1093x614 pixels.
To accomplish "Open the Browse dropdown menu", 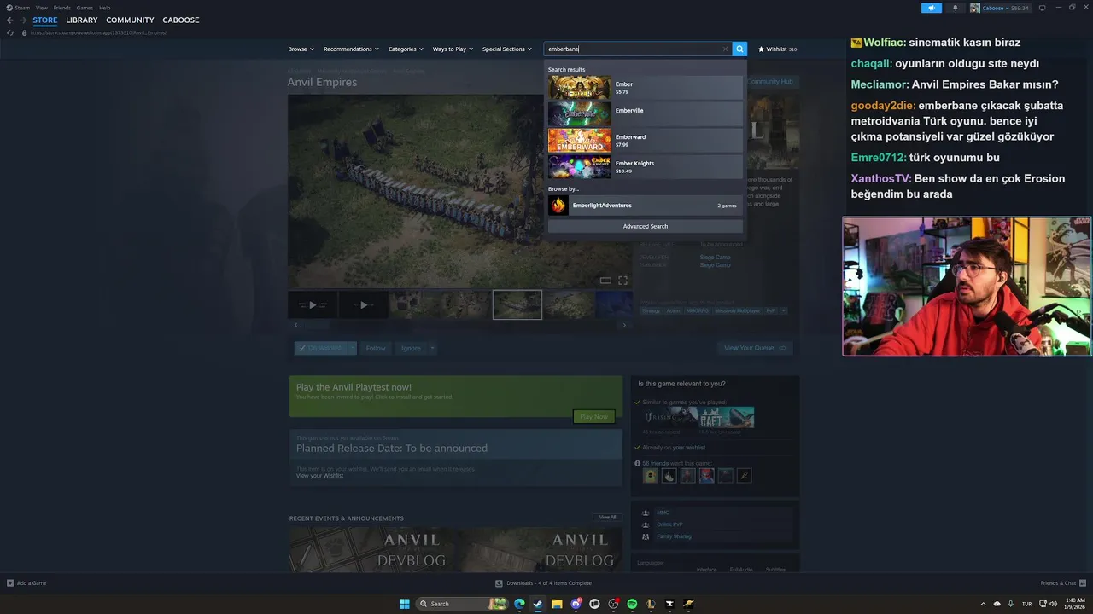I will [x=301, y=49].
